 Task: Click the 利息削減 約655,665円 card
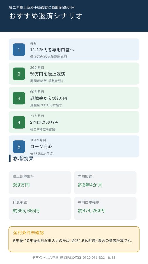pyautogui.click(x=40, y=209)
